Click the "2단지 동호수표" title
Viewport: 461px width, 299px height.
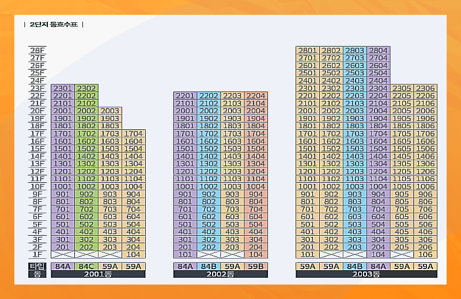click(54, 24)
